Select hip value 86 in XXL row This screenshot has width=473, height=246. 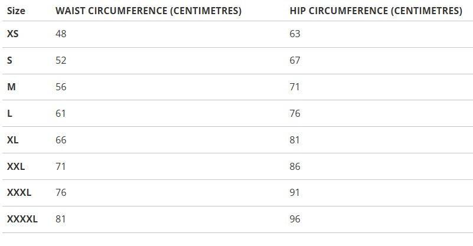point(295,166)
